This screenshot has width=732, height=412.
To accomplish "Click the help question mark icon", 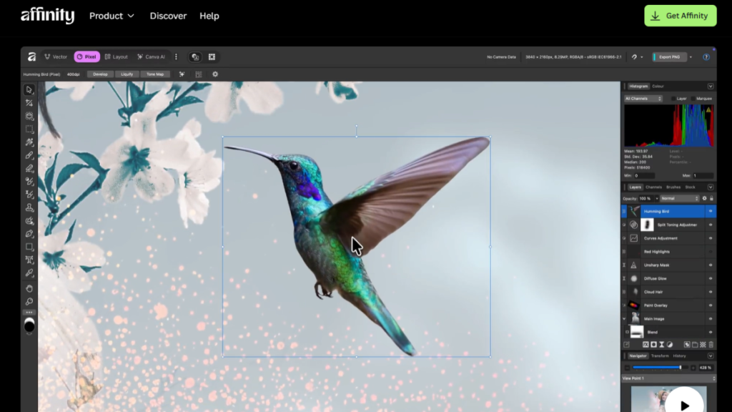I will [x=706, y=57].
